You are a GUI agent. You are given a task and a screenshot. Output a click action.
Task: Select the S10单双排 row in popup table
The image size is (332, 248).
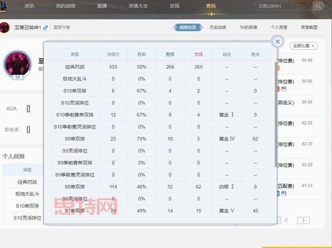[x=161, y=91]
